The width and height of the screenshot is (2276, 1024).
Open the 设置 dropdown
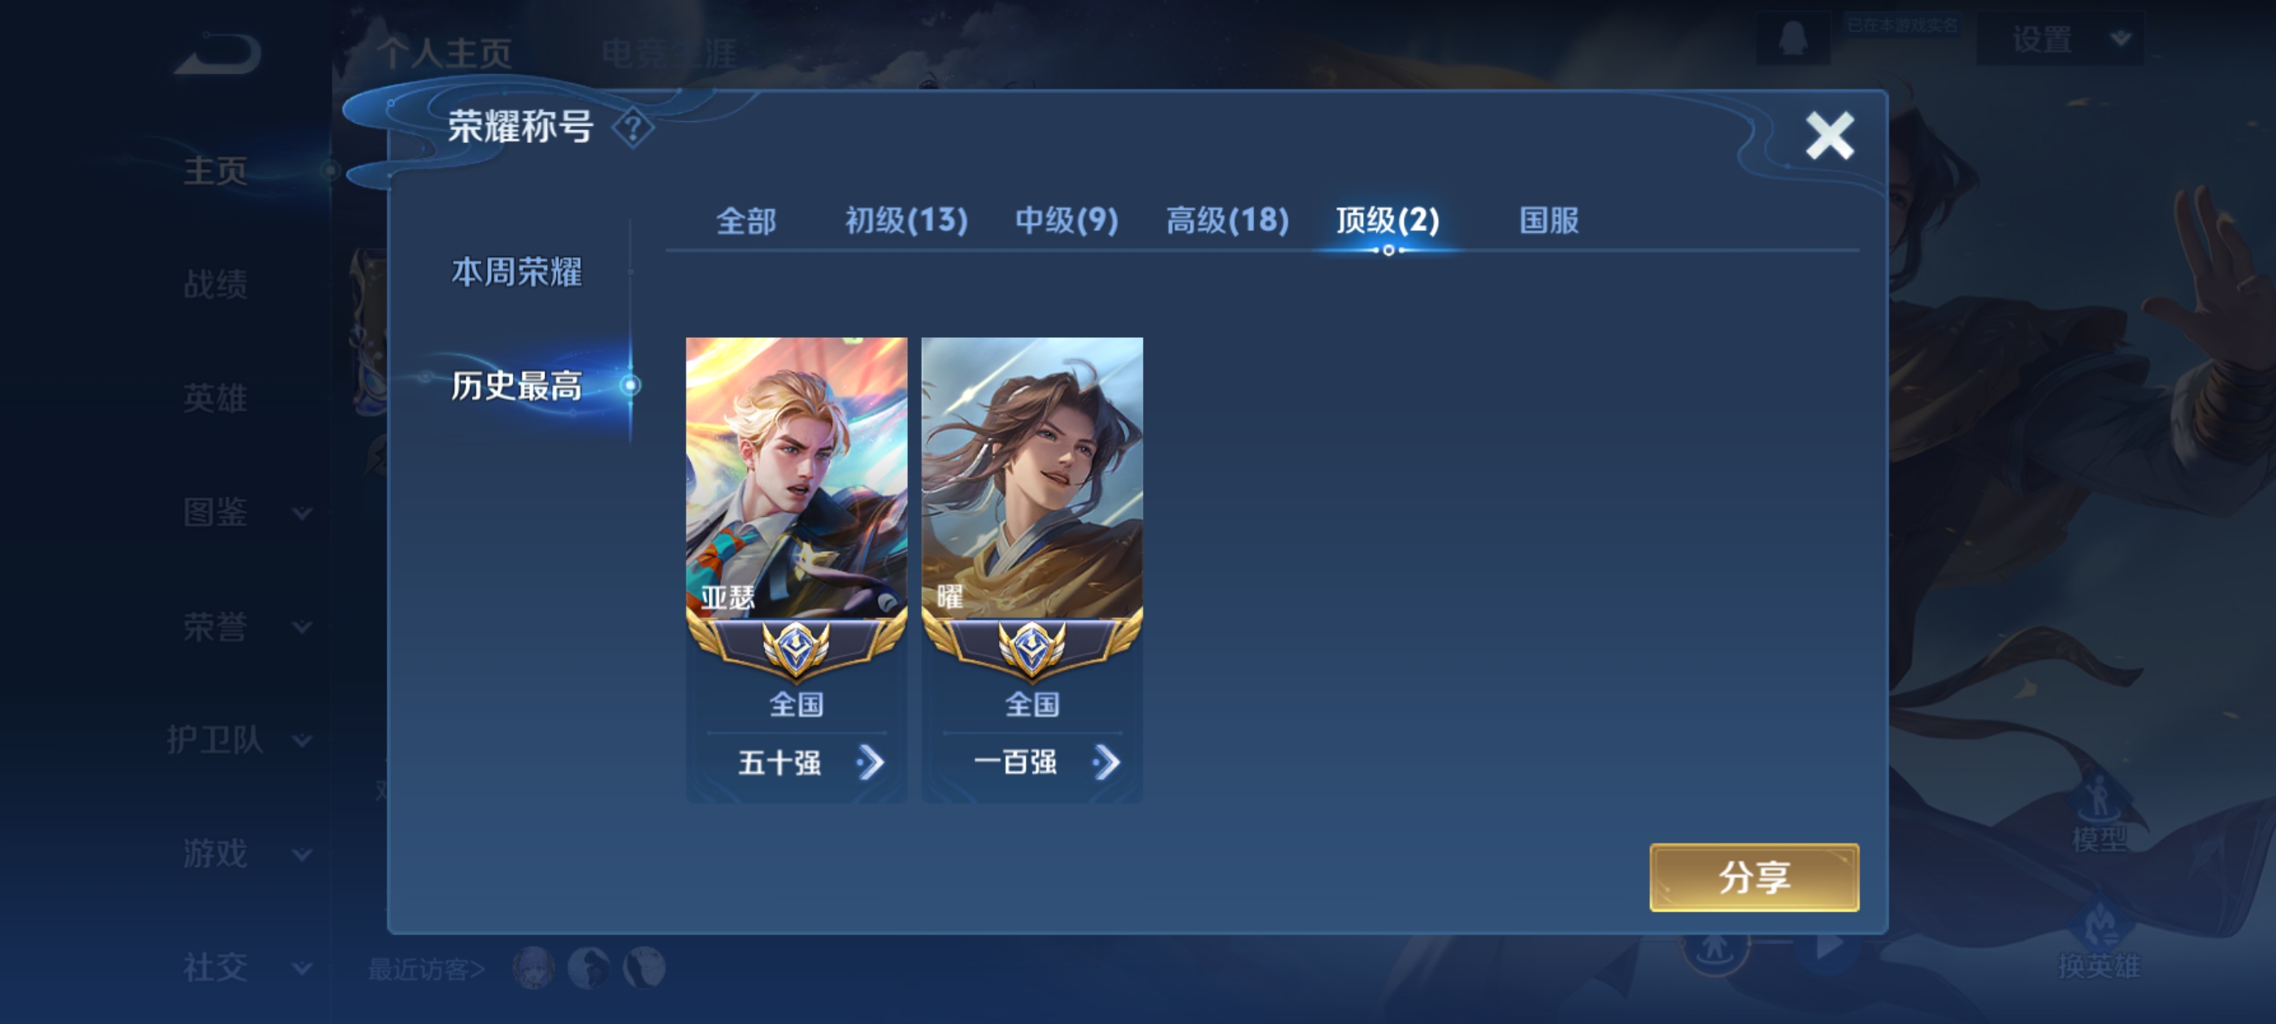pyautogui.click(x=2061, y=40)
